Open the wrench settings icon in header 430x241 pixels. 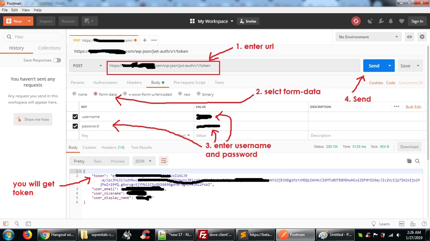(381, 21)
